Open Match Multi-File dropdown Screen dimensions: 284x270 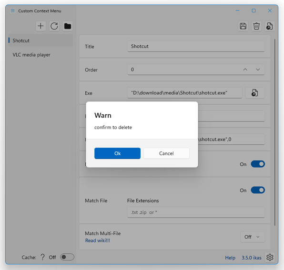[252, 237]
